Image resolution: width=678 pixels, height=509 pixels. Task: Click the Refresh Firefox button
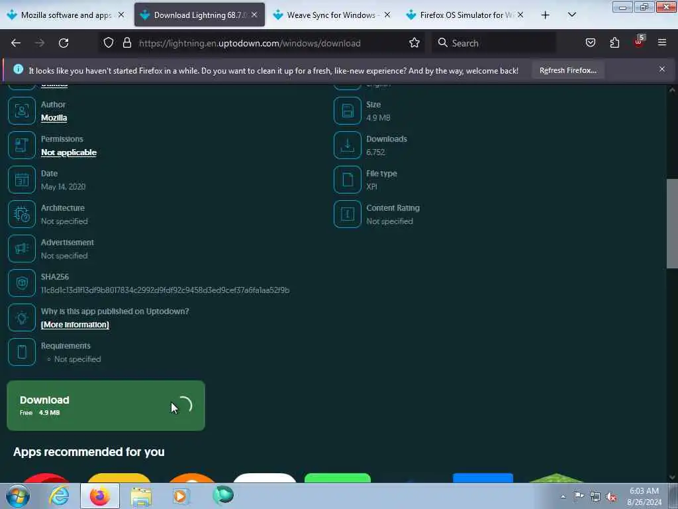[x=567, y=70]
